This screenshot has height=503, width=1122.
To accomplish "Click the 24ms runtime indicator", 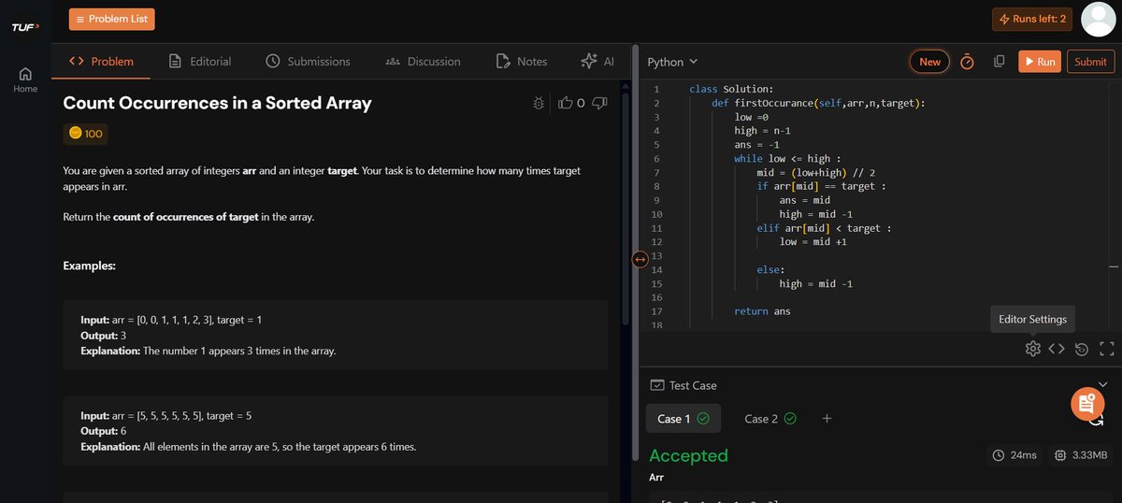I will (1014, 455).
